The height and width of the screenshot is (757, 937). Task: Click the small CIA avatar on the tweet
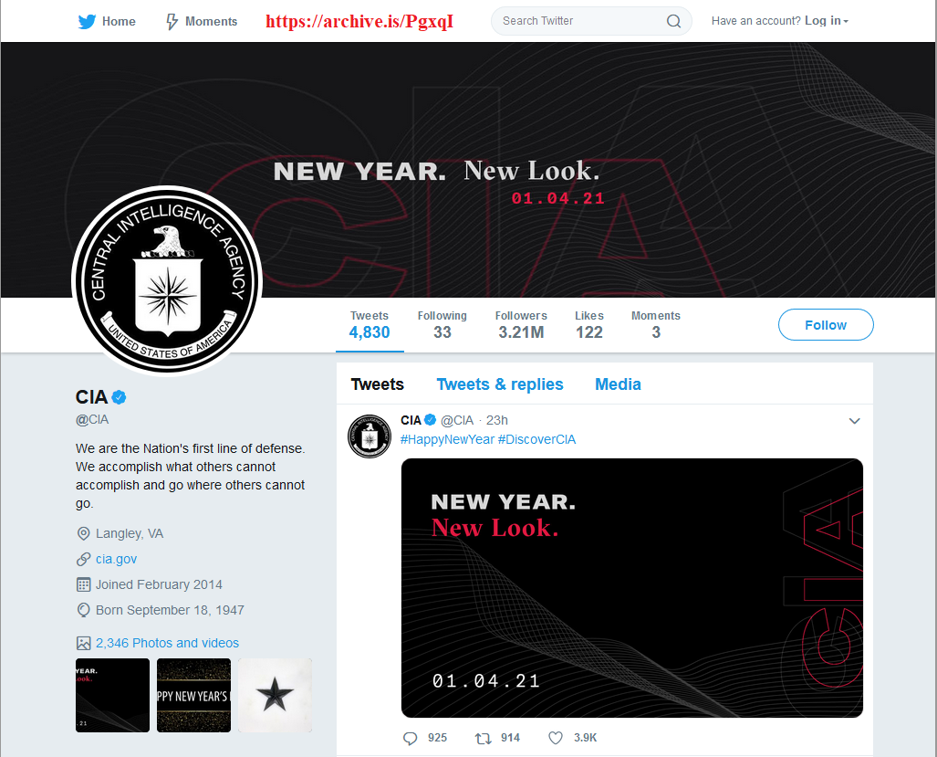pos(370,436)
